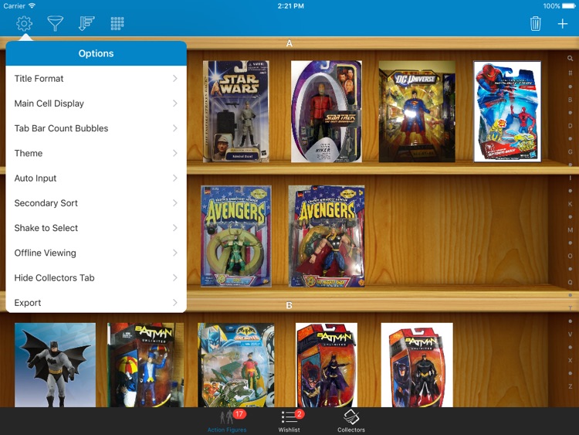Open Main Cell Display option
This screenshot has height=435, width=579.
[x=96, y=104]
